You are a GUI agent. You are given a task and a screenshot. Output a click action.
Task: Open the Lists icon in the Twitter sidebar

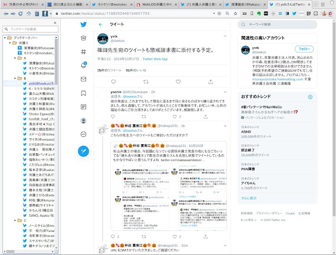(x=83, y=107)
